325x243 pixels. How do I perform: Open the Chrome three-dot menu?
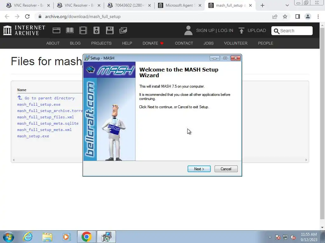(x=318, y=16)
